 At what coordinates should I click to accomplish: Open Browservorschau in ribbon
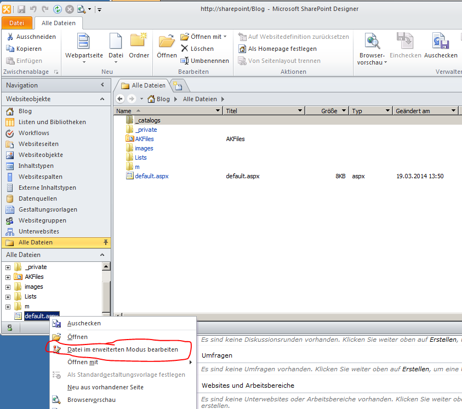(x=372, y=49)
